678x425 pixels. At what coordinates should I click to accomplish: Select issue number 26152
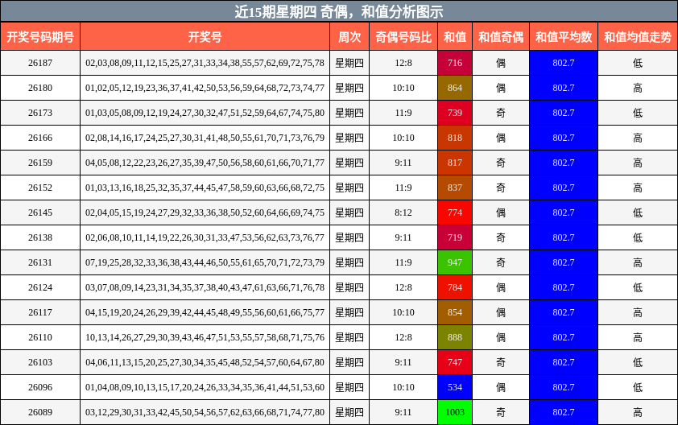tap(40, 188)
